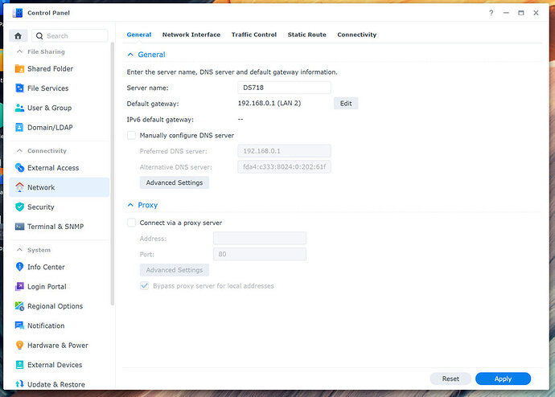555x397 pixels.
Task: Click the Control Panel app icon in title bar
Action: point(18,13)
